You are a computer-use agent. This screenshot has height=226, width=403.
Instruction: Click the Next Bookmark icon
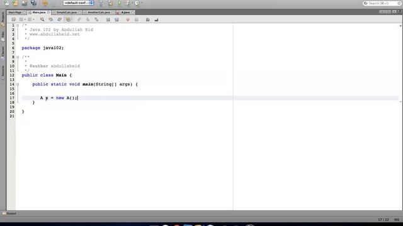(x=88, y=19)
